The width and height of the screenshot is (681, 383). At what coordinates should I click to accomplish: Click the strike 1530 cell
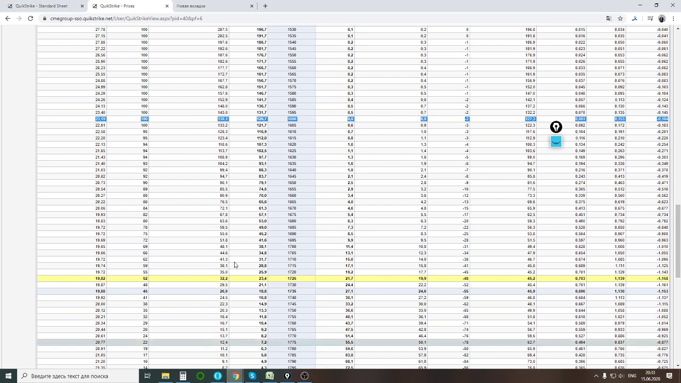(x=292, y=29)
